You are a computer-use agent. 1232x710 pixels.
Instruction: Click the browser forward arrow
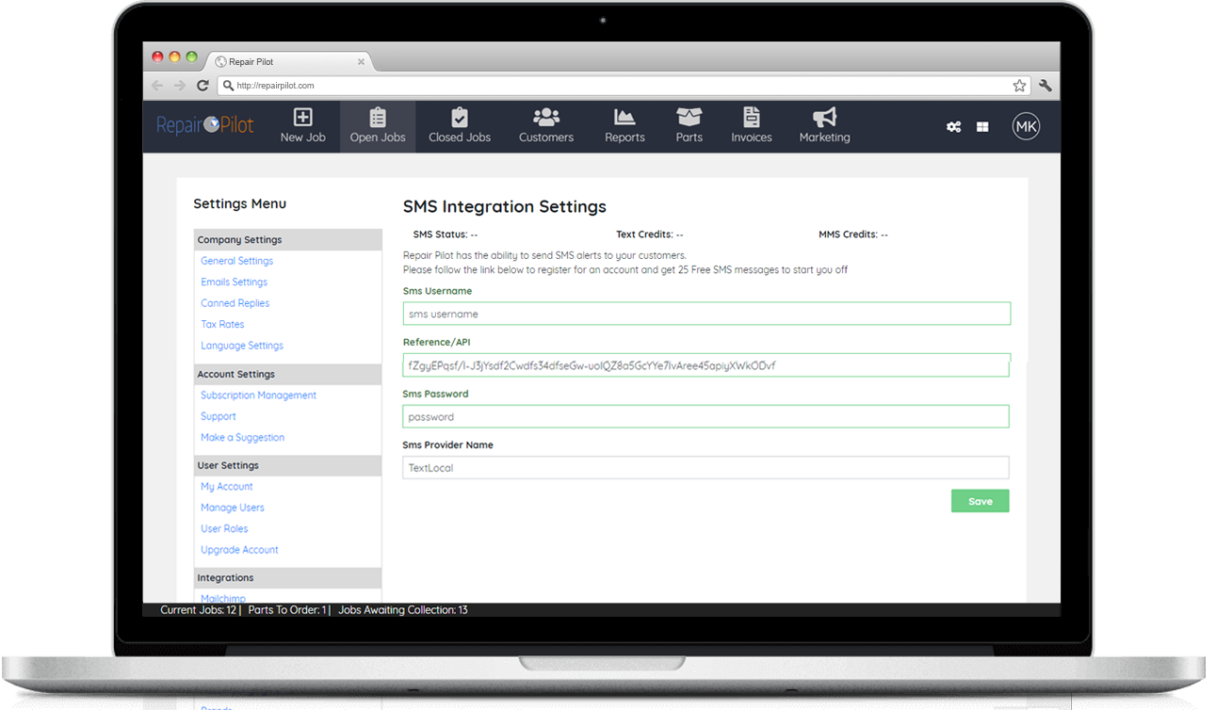[180, 86]
